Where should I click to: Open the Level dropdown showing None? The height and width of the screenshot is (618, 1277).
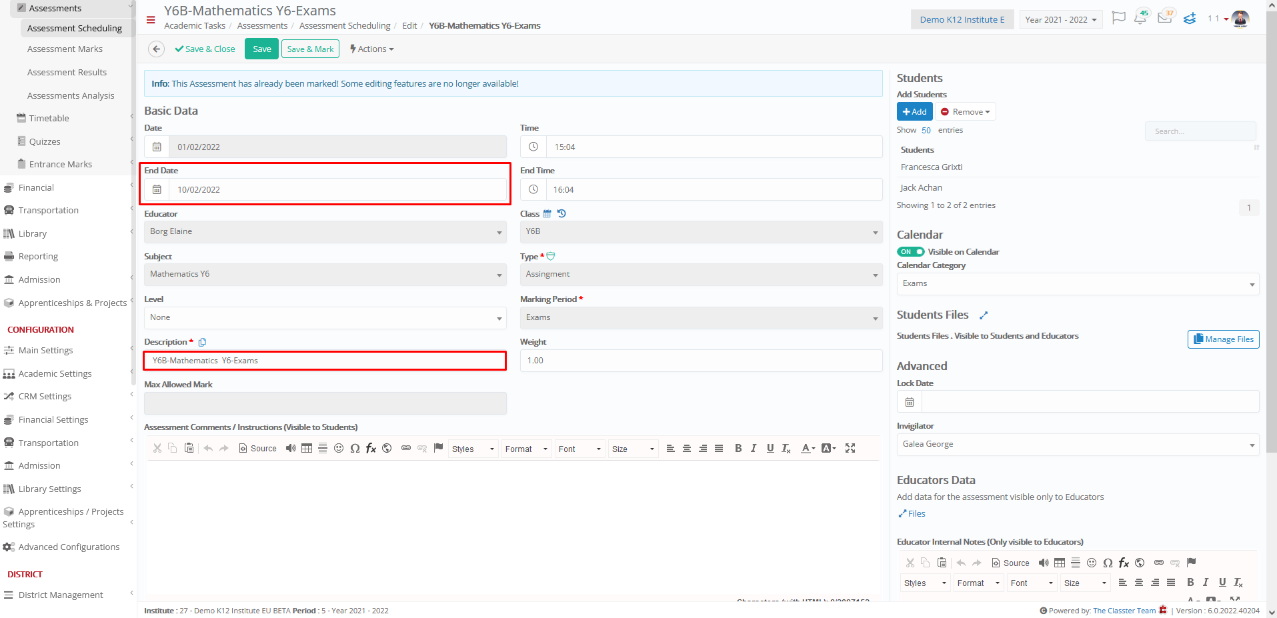pyautogui.click(x=325, y=317)
